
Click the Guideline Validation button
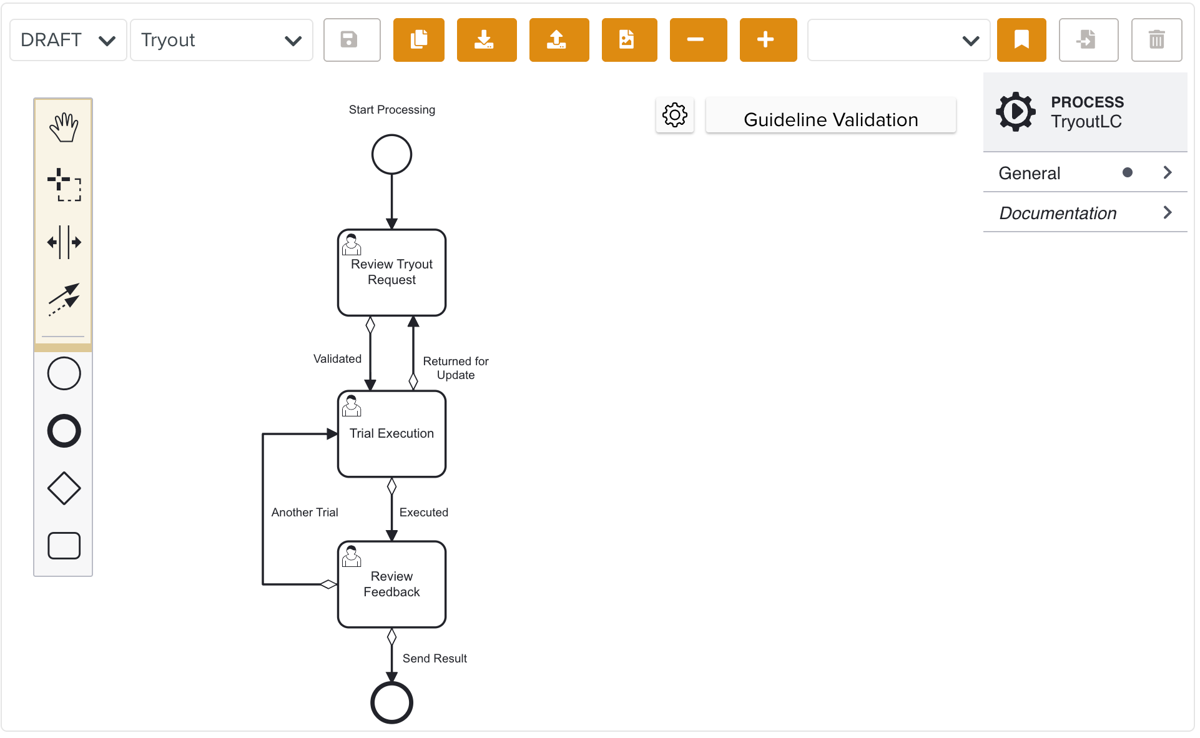[x=830, y=119]
